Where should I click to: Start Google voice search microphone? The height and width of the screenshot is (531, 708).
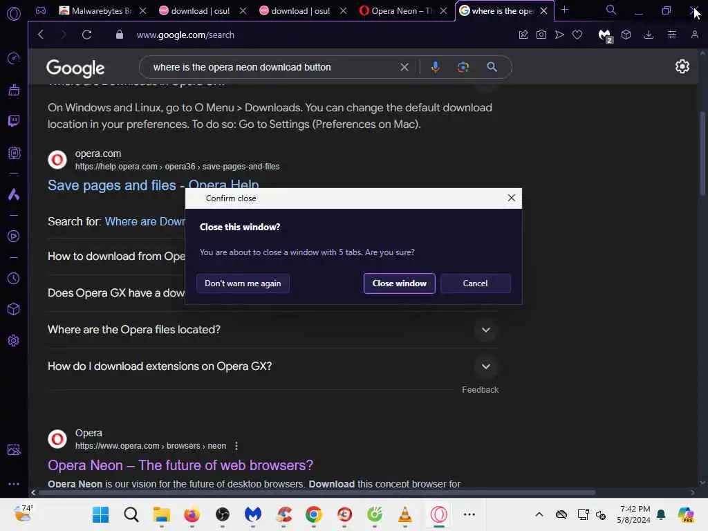click(x=436, y=67)
